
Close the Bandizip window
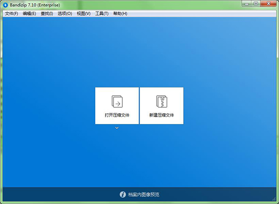268,4
